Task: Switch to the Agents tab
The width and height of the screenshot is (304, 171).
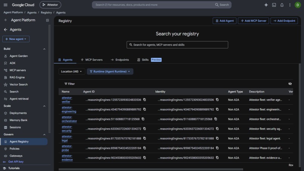Action: click(x=65, y=60)
